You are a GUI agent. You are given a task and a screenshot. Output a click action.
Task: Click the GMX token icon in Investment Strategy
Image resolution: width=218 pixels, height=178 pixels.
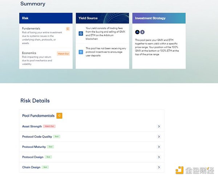tap(137, 32)
